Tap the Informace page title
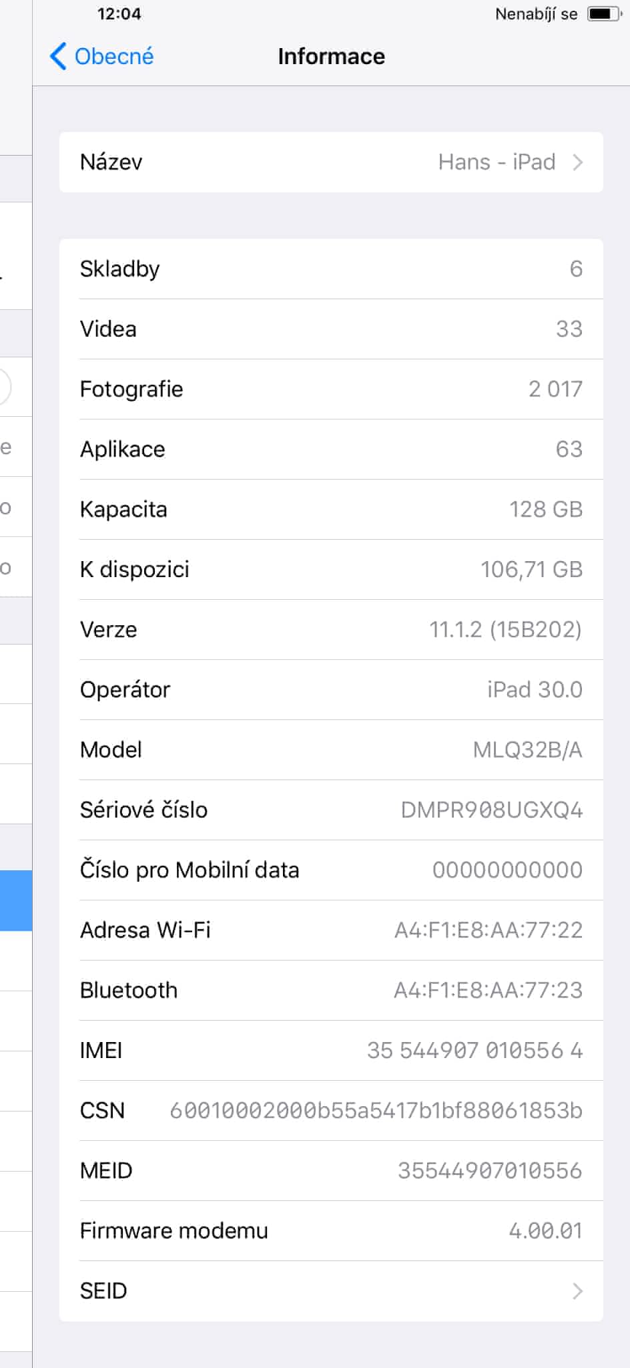 (331, 57)
